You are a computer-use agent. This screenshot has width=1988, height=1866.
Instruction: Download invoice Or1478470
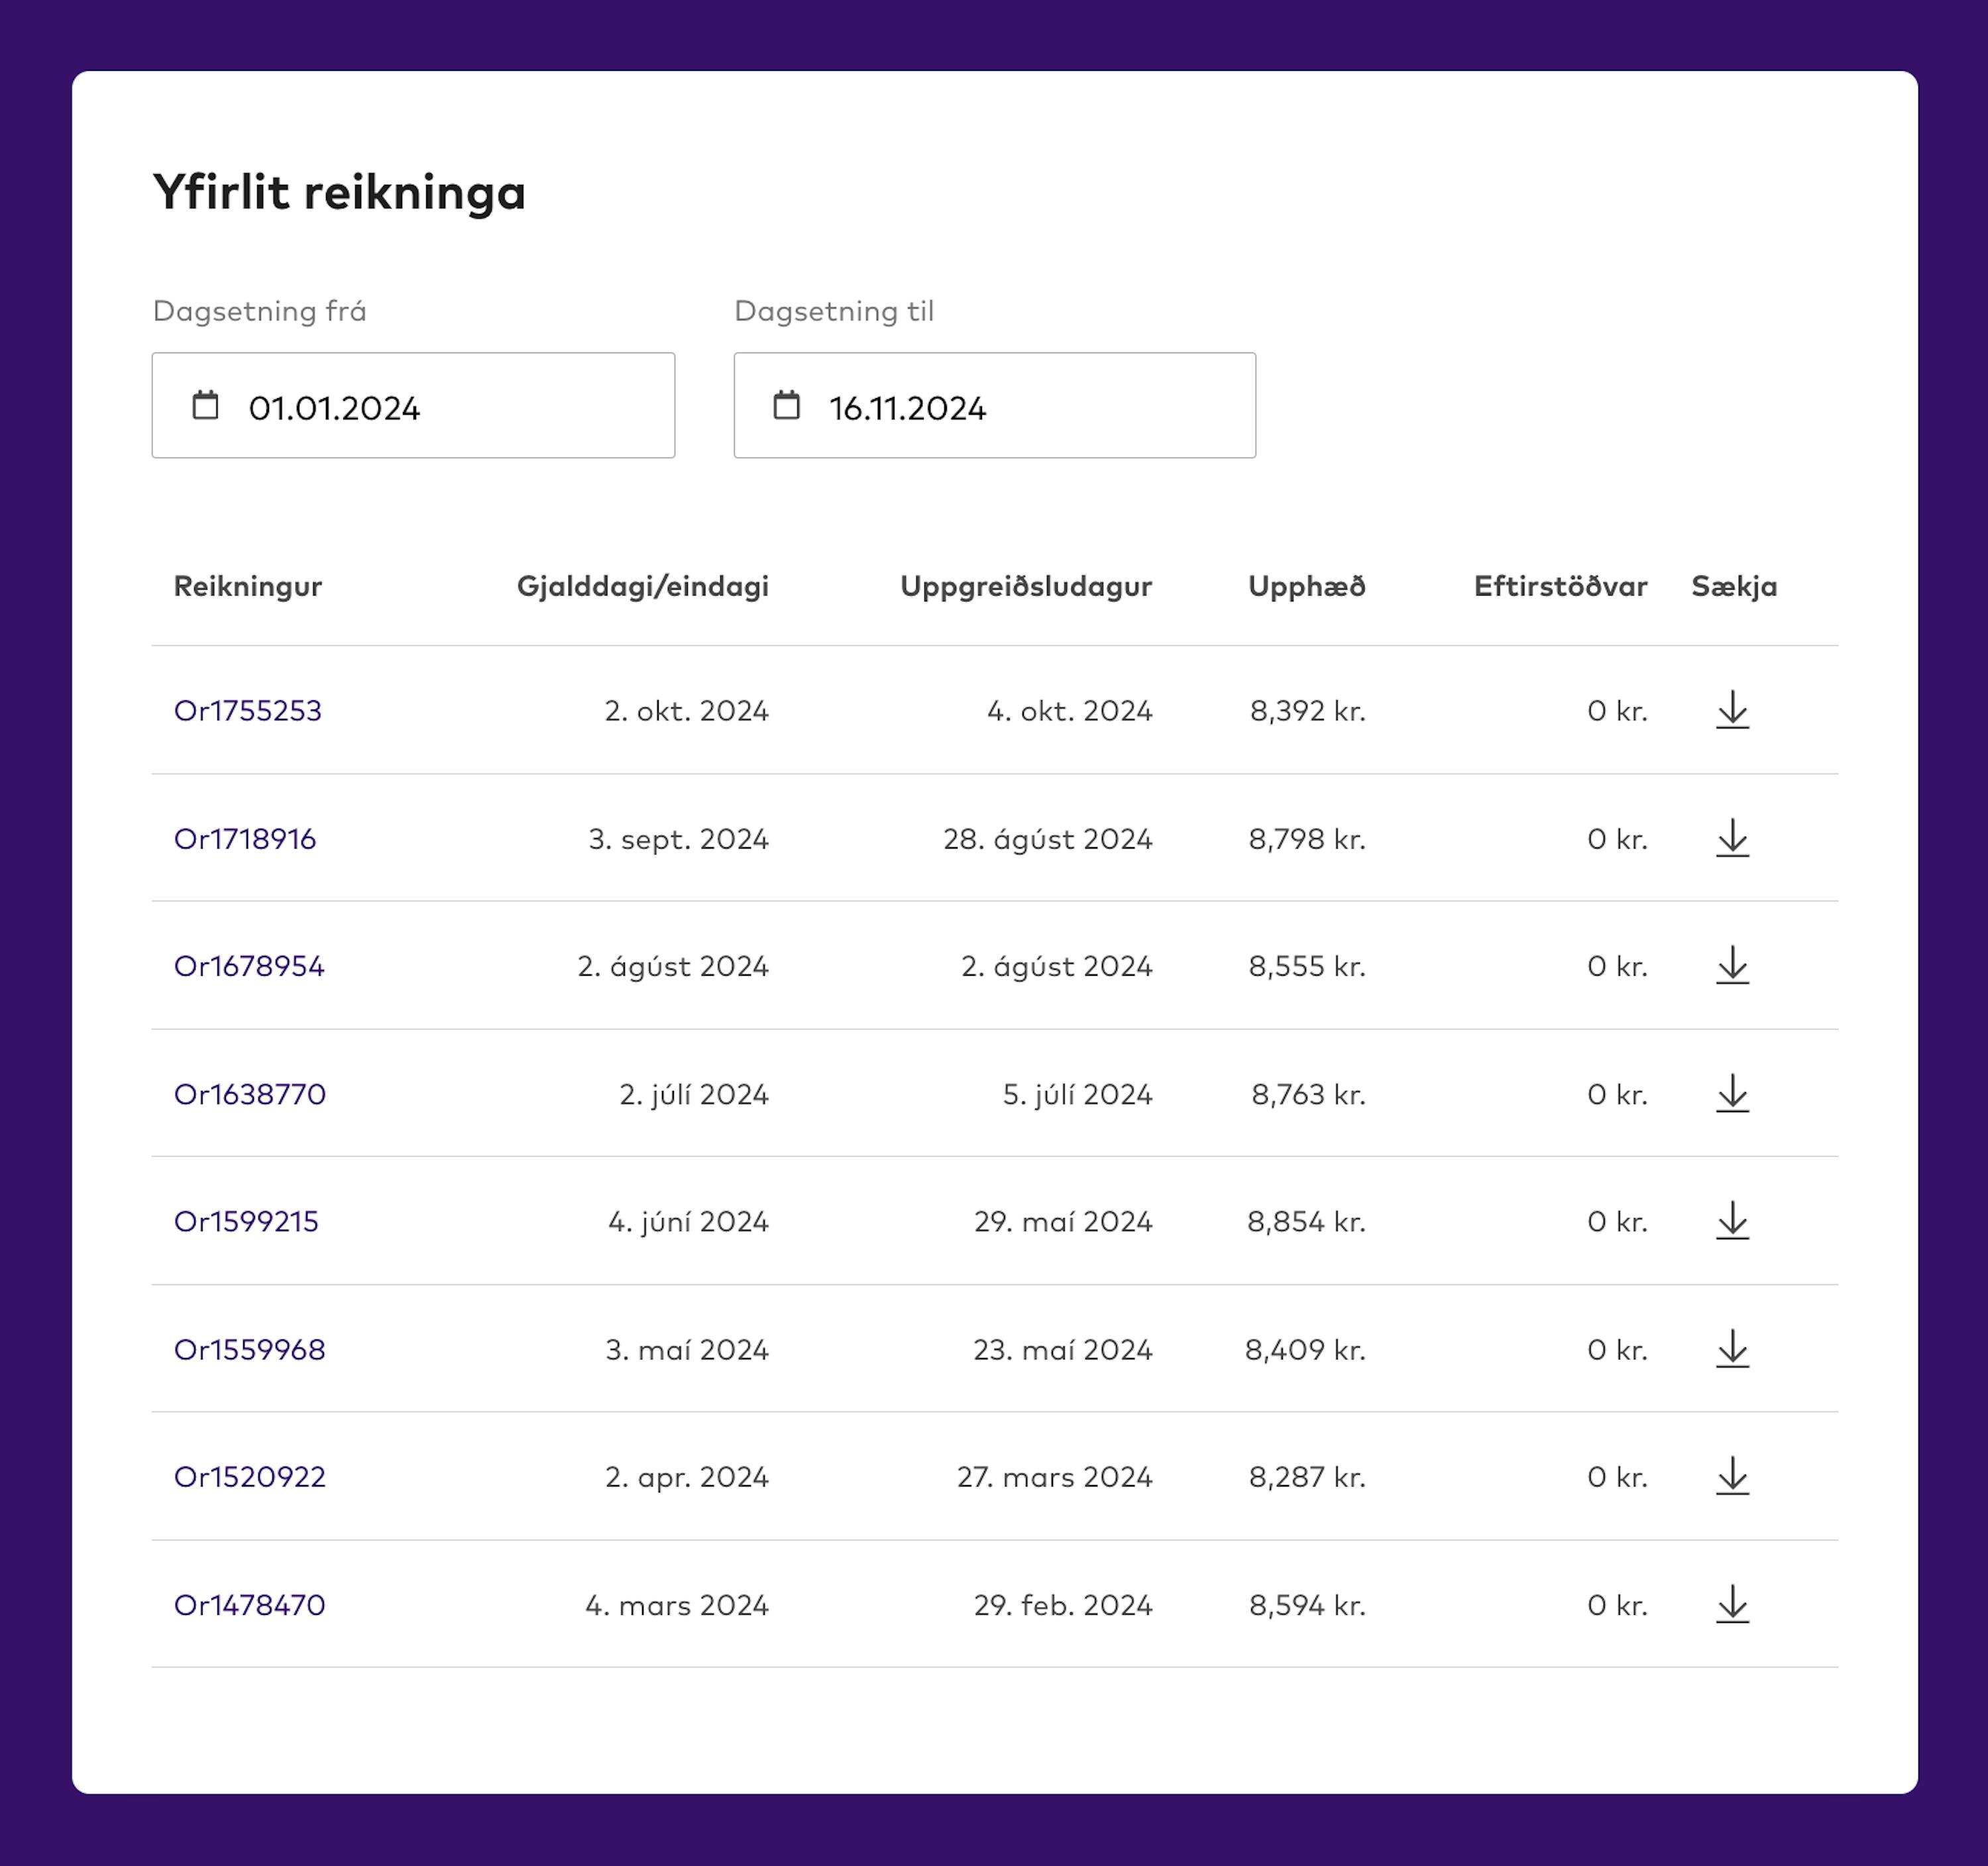tap(1732, 1604)
